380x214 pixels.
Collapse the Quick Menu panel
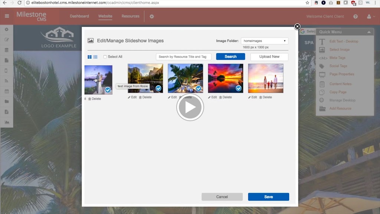[x=368, y=32]
